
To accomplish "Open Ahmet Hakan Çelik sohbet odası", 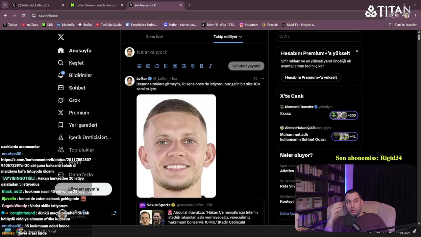I will (319, 133).
